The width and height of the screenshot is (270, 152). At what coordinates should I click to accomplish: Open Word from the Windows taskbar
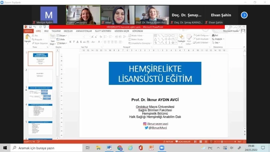(109, 148)
